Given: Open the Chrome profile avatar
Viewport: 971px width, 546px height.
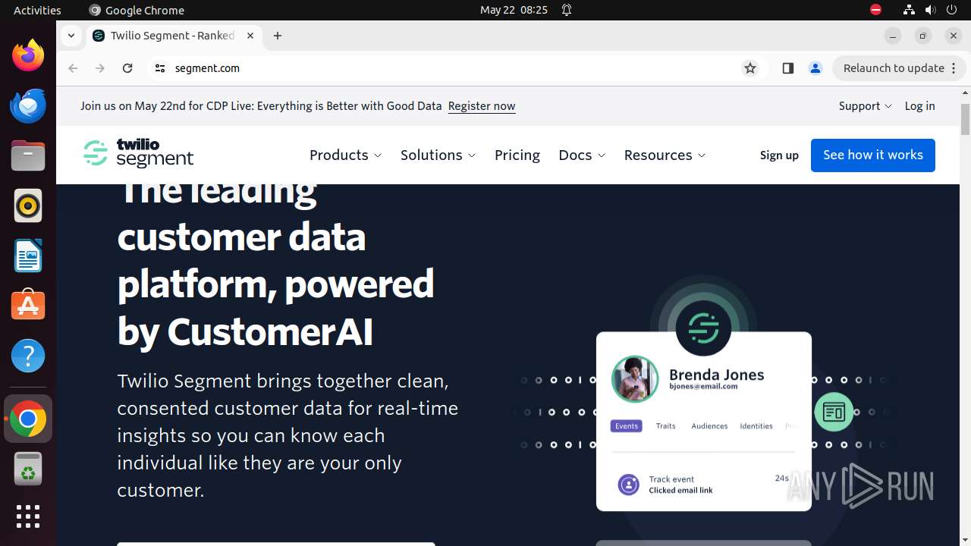Looking at the screenshot, I should (x=815, y=68).
